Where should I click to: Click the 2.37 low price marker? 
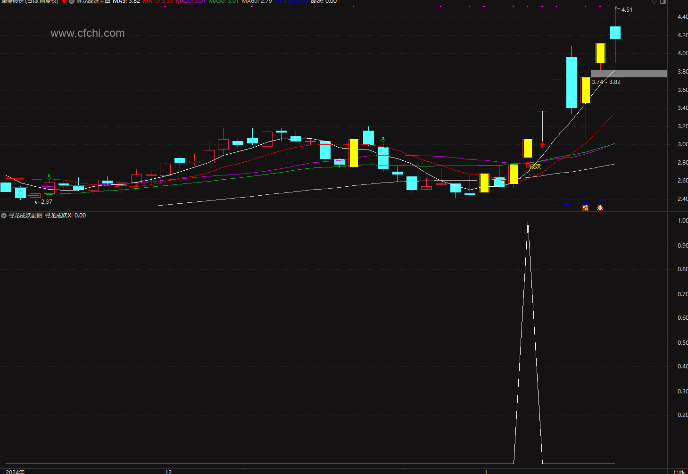tap(46, 202)
